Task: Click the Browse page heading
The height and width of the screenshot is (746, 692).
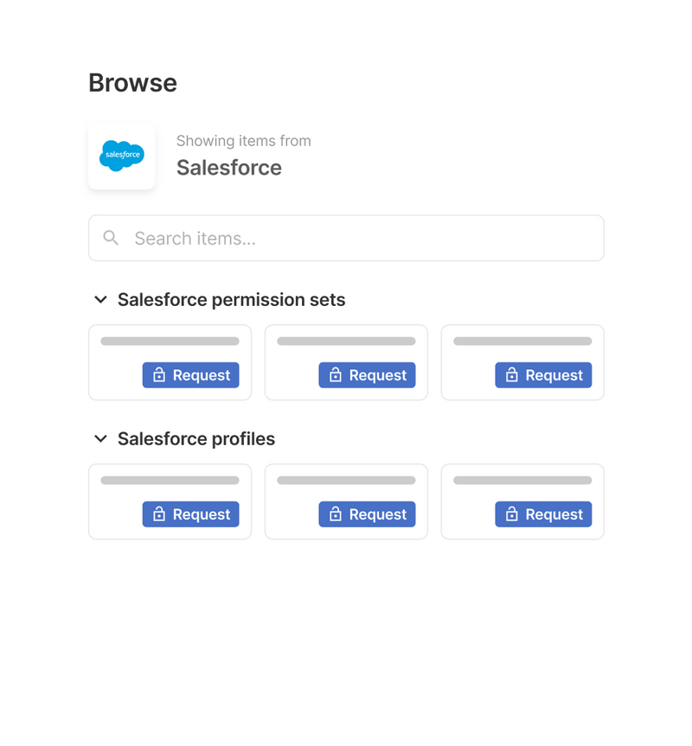Action: pyautogui.click(x=132, y=82)
